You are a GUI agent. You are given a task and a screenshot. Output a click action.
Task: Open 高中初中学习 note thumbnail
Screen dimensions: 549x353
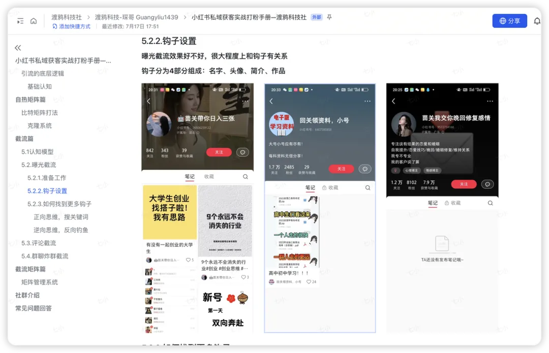coord(293,232)
